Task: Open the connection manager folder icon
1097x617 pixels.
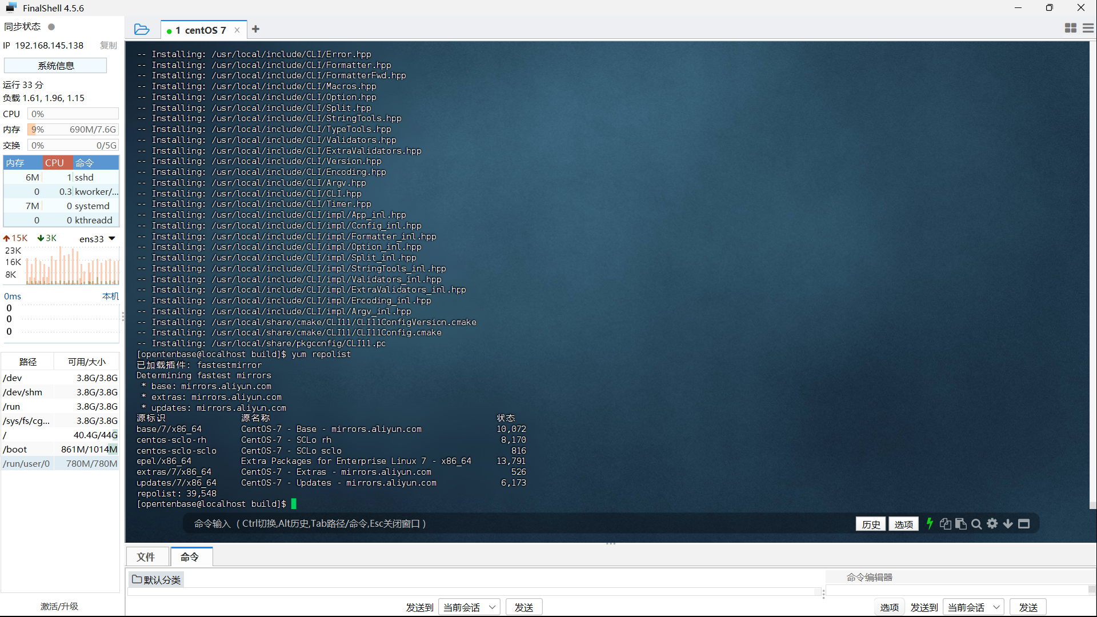Action: tap(141, 30)
